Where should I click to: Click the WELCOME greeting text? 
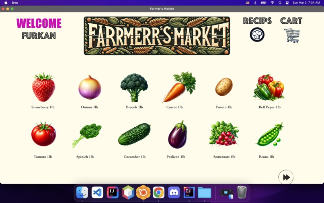39,23
